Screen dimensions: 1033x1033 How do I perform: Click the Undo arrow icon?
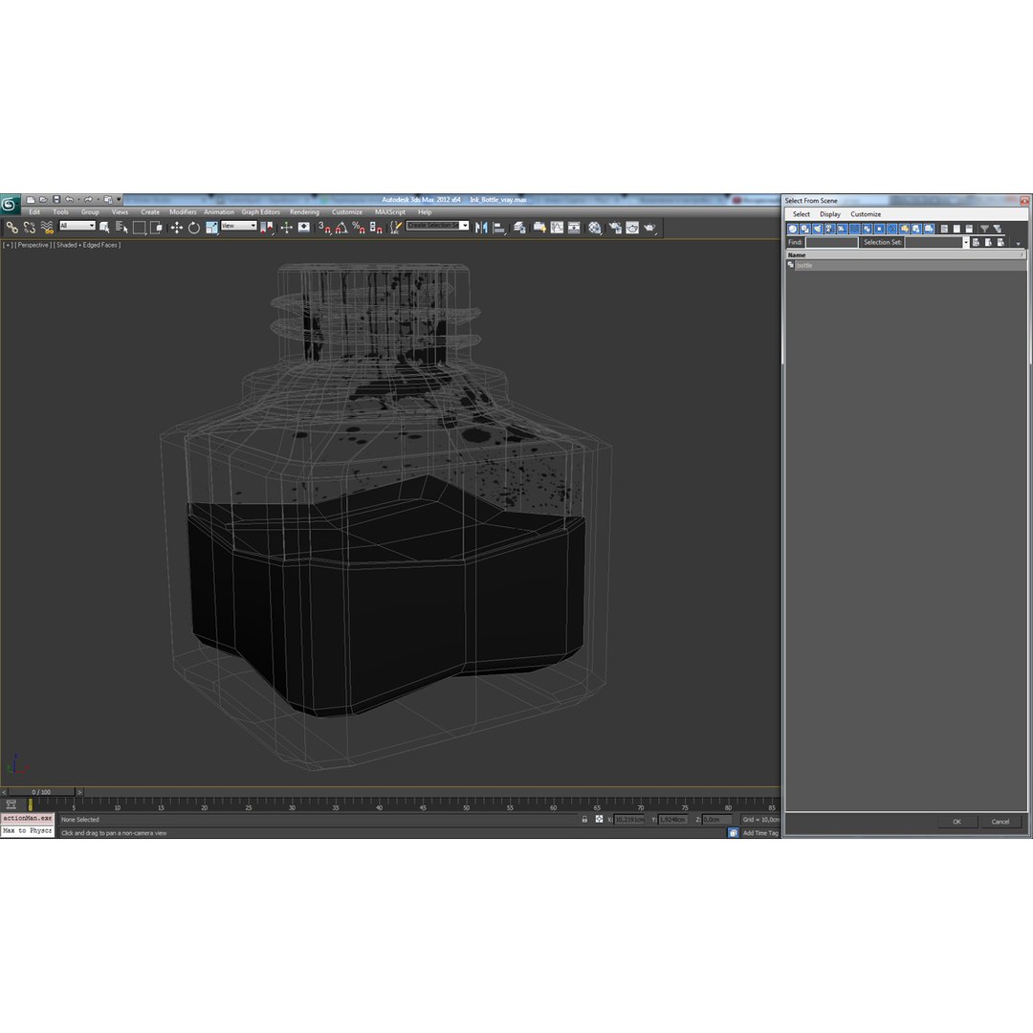(69, 200)
